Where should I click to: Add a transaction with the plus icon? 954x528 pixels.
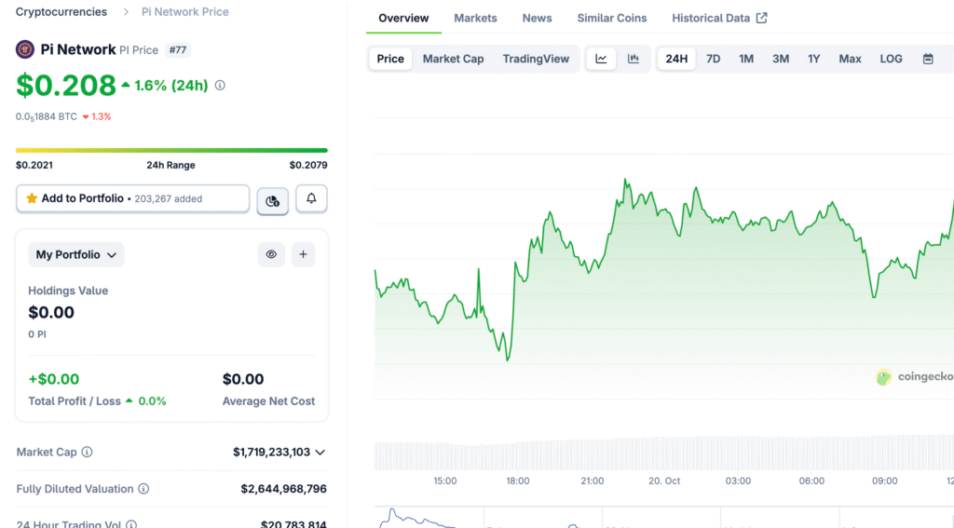tap(303, 254)
